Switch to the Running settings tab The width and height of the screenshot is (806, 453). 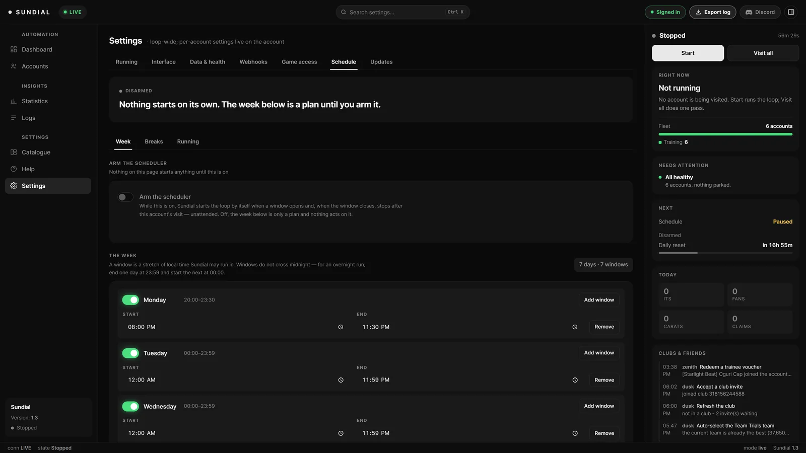coord(126,62)
